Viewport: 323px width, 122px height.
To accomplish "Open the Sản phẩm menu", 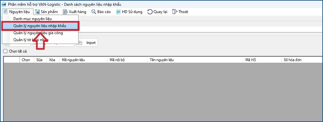I will click(x=46, y=12).
